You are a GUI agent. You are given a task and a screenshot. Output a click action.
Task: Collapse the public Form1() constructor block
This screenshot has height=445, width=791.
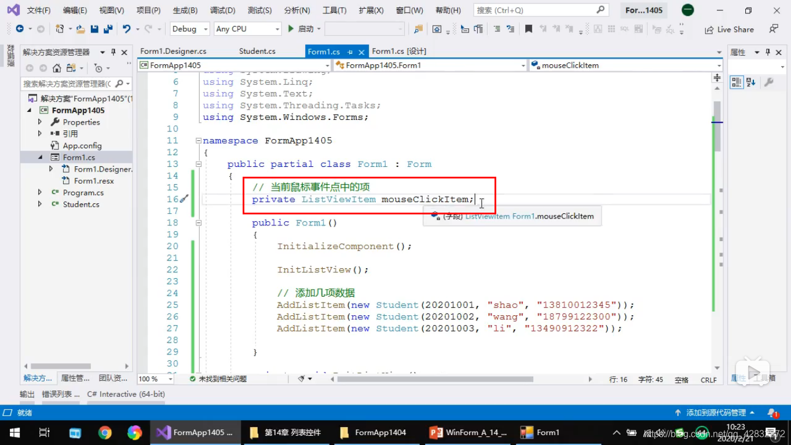tap(198, 222)
